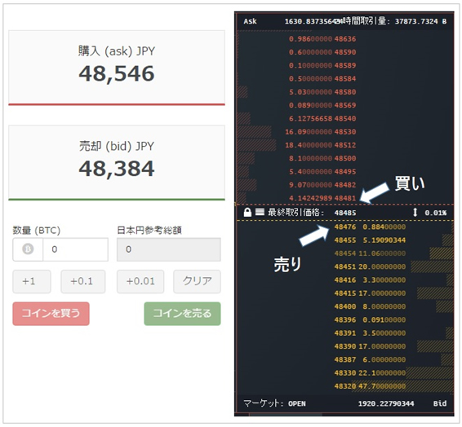Click bid order at price 48416
The width and height of the screenshot is (462, 427).
[x=370, y=280]
